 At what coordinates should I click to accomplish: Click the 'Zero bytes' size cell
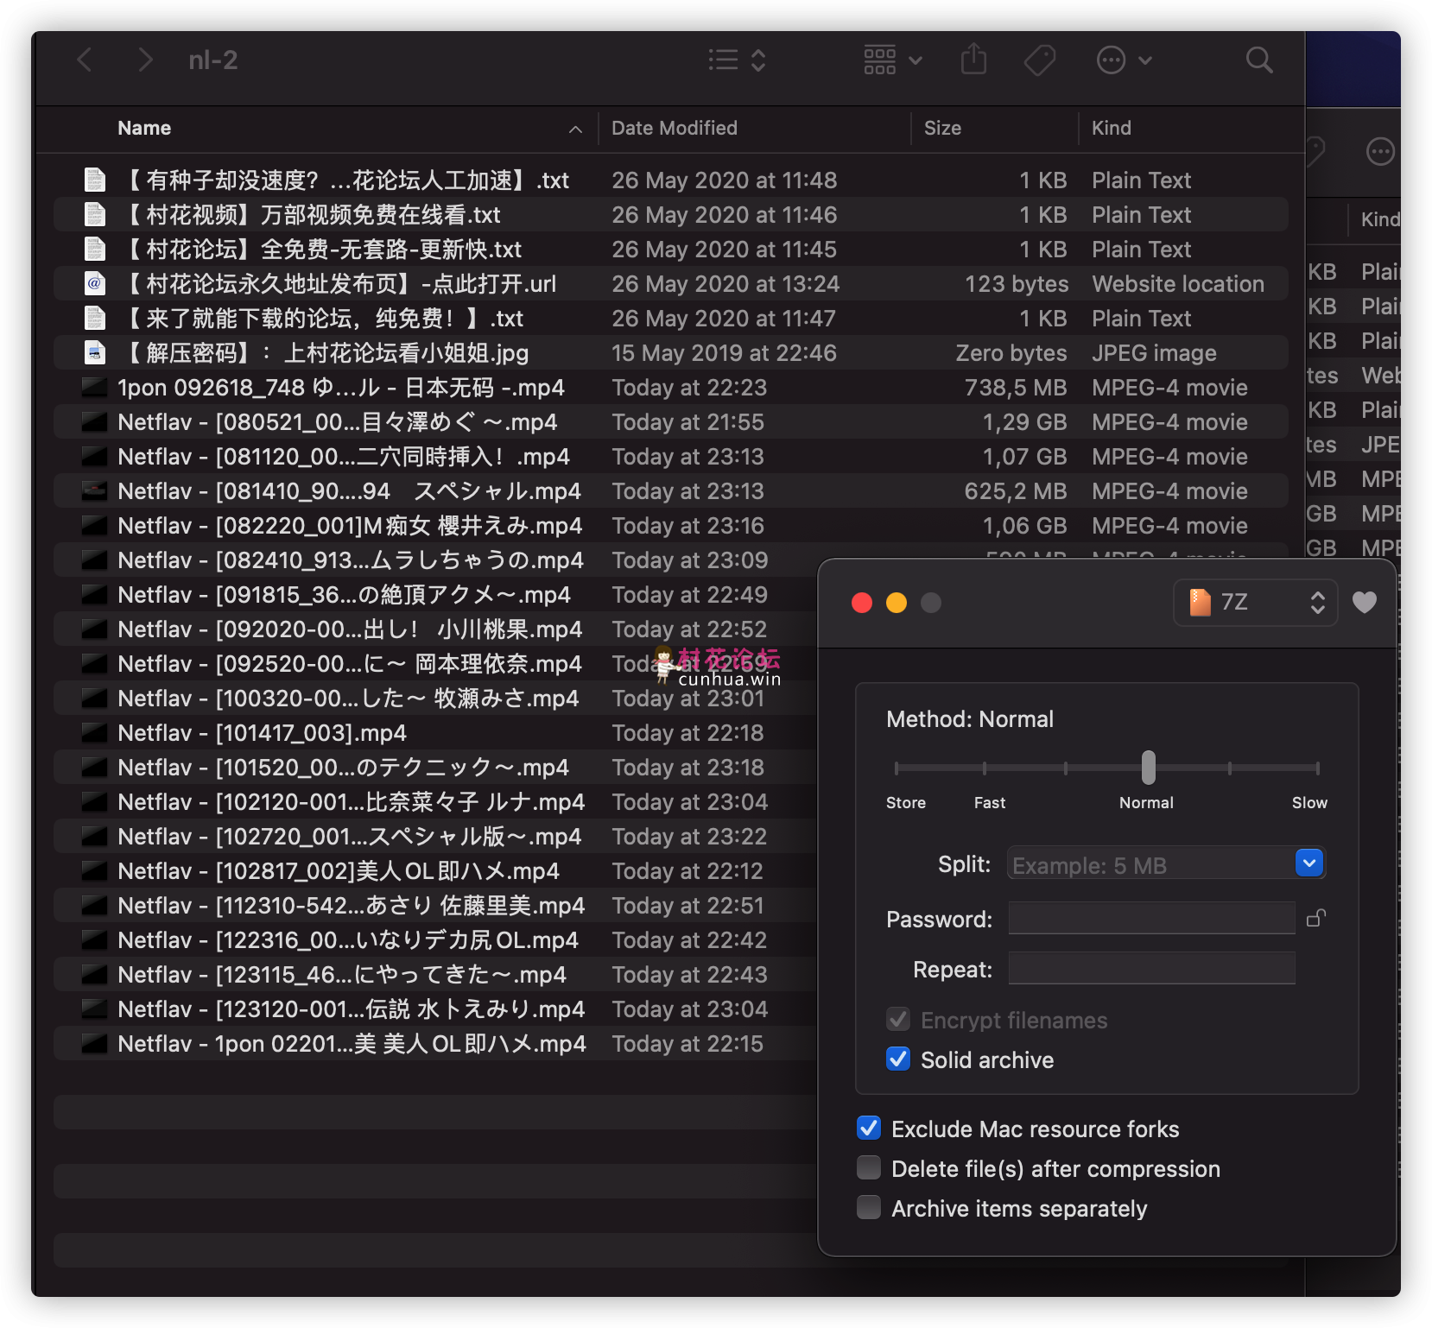coord(1011,352)
